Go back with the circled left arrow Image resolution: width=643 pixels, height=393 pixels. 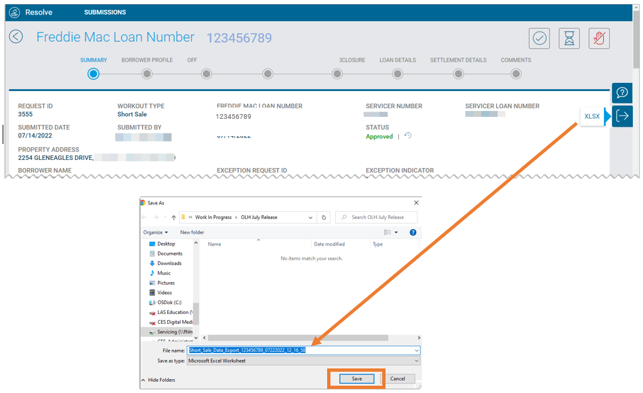16,37
